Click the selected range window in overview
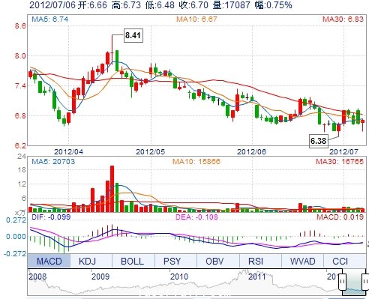369x299 pixels. (x=354, y=282)
